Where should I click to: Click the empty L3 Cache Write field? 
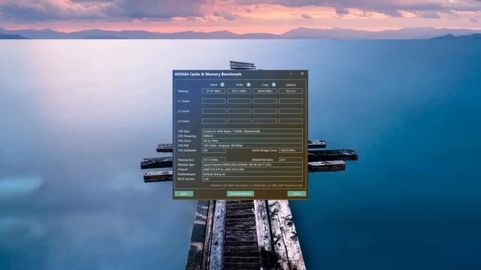240,121
